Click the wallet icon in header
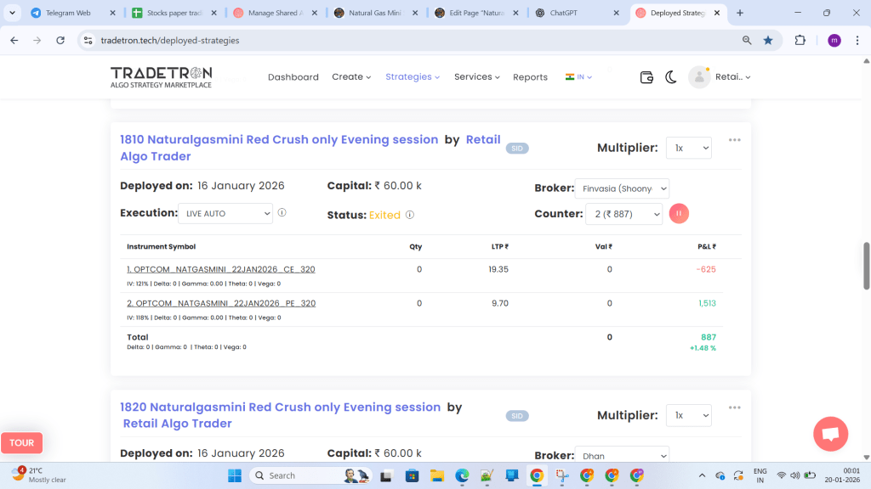 (646, 77)
